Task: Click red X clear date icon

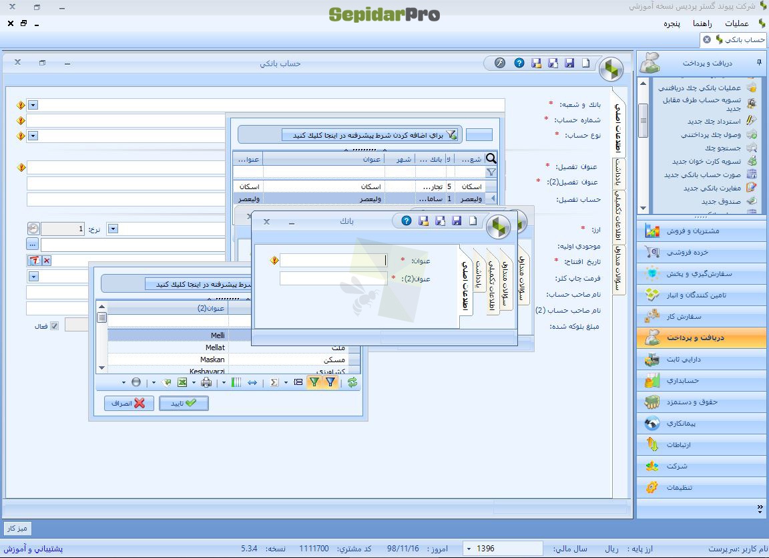Action: tap(47, 261)
